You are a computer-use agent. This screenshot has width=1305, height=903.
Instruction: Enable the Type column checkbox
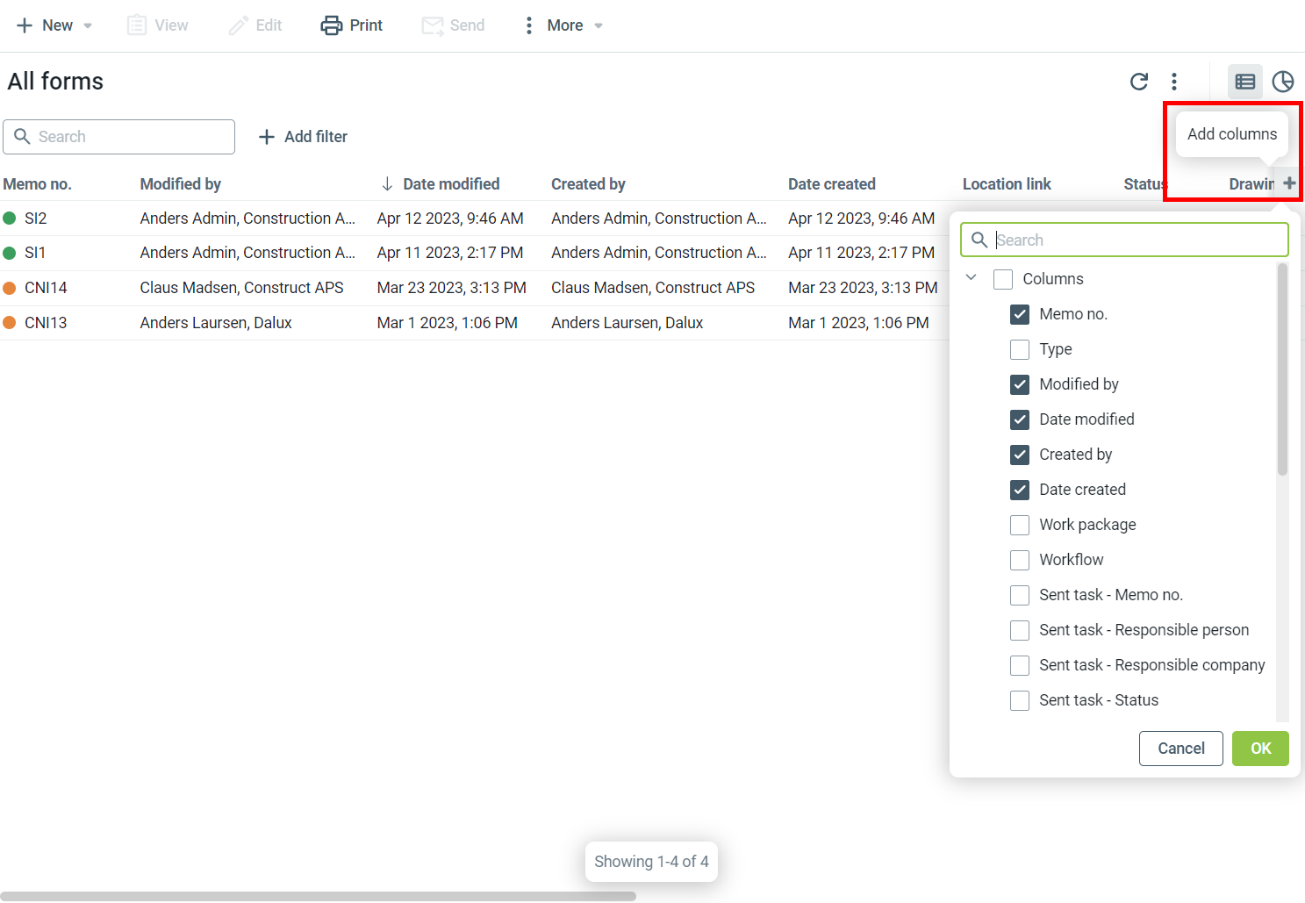pyautogui.click(x=1020, y=349)
